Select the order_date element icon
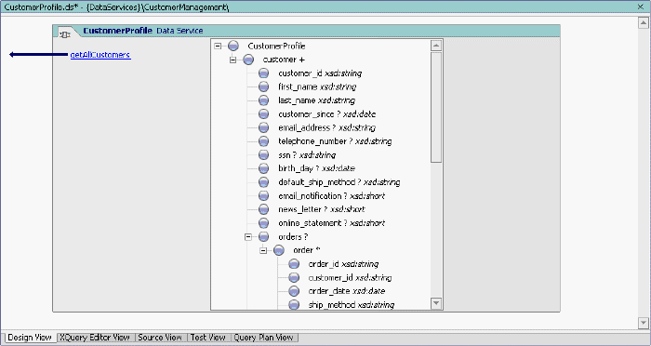The image size is (651, 346). (x=294, y=291)
